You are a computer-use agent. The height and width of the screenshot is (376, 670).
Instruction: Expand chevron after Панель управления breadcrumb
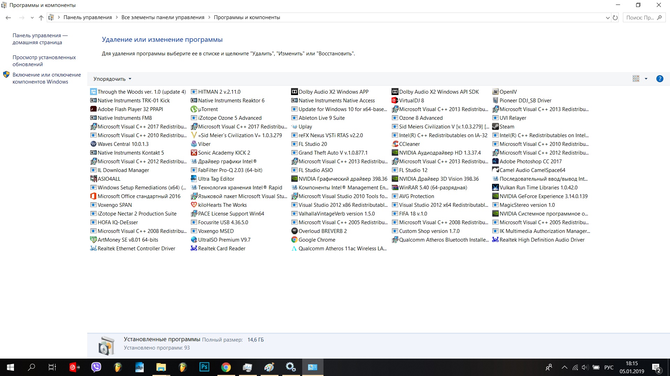[117, 18]
